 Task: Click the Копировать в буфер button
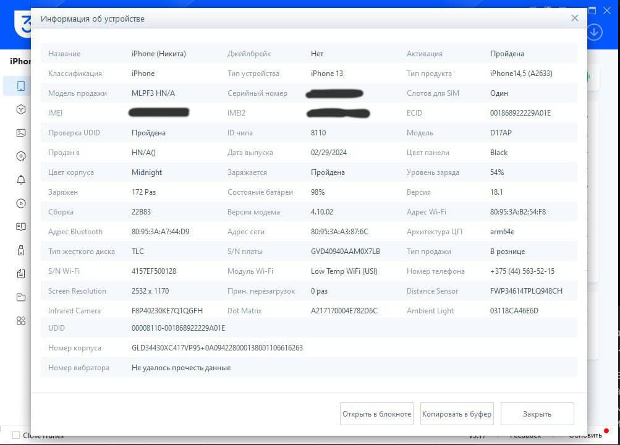tap(457, 413)
